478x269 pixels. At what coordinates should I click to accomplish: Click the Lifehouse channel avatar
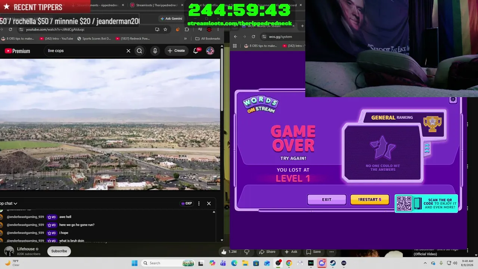9,251
